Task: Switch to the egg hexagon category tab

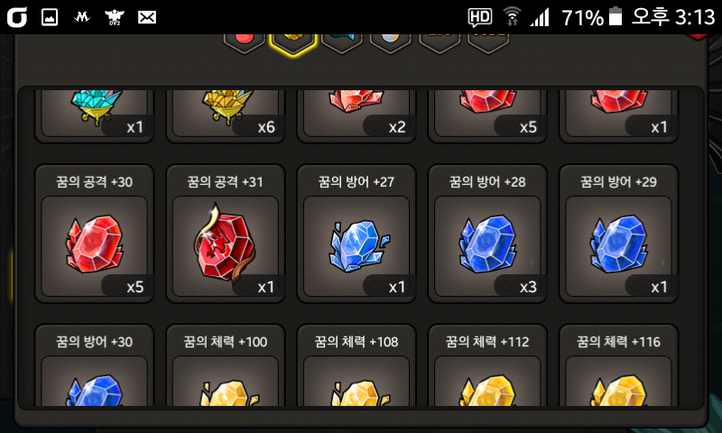Action: [x=391, y=43]
